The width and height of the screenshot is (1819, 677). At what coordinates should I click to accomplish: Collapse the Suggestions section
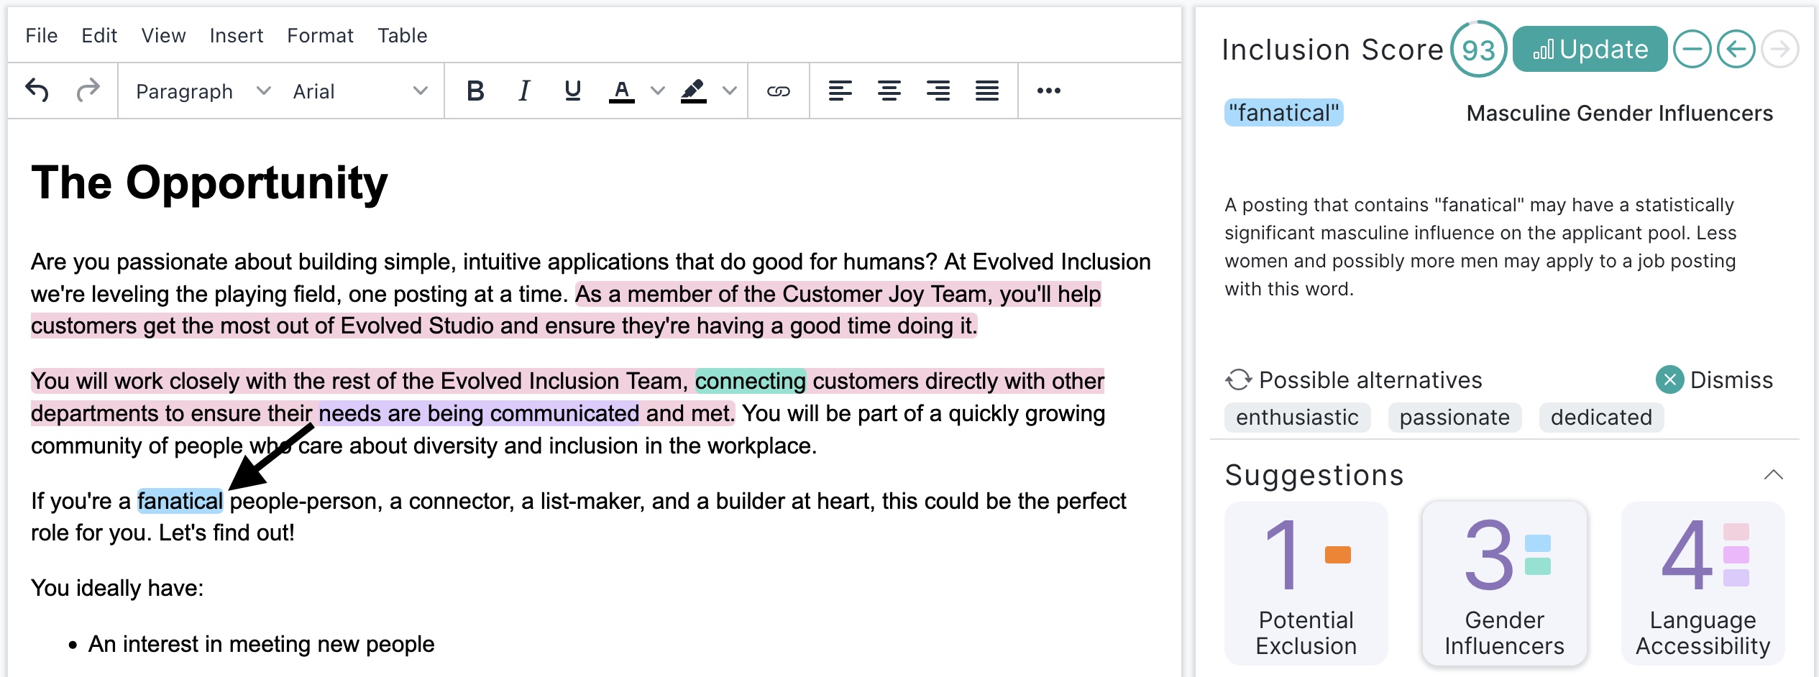tap(1774, 475)
